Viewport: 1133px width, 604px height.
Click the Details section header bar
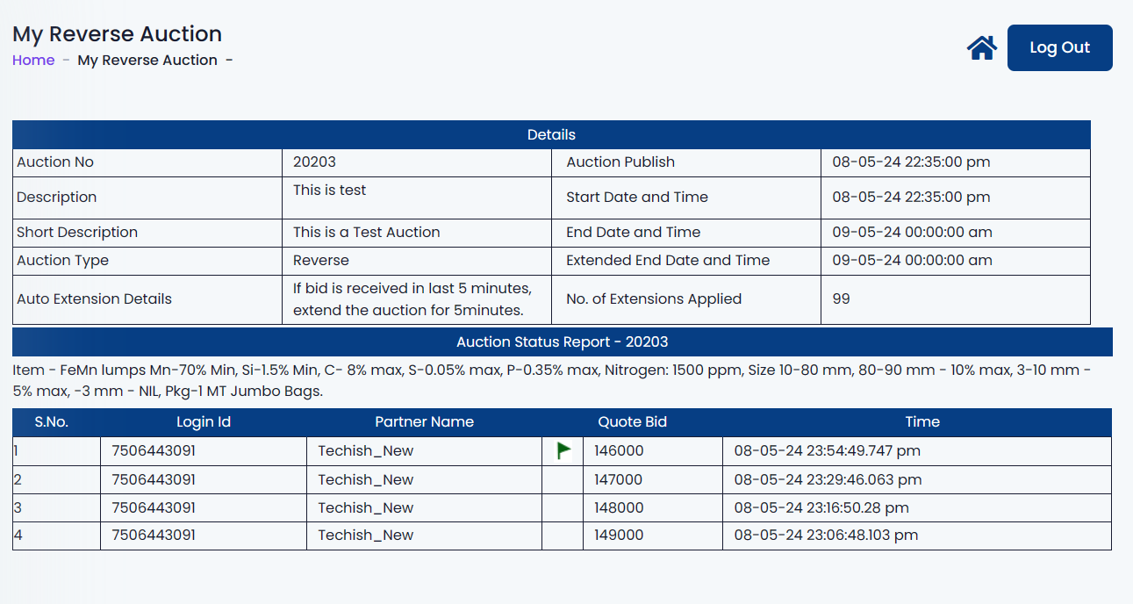(x=551, y=135)
